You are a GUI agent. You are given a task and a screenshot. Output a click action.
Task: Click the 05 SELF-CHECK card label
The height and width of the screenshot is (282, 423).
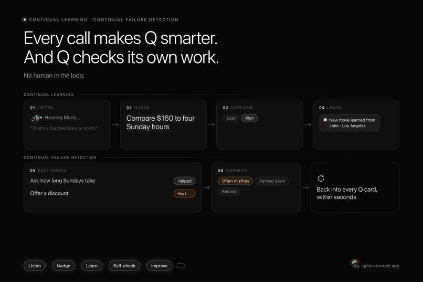click(48, 171)
